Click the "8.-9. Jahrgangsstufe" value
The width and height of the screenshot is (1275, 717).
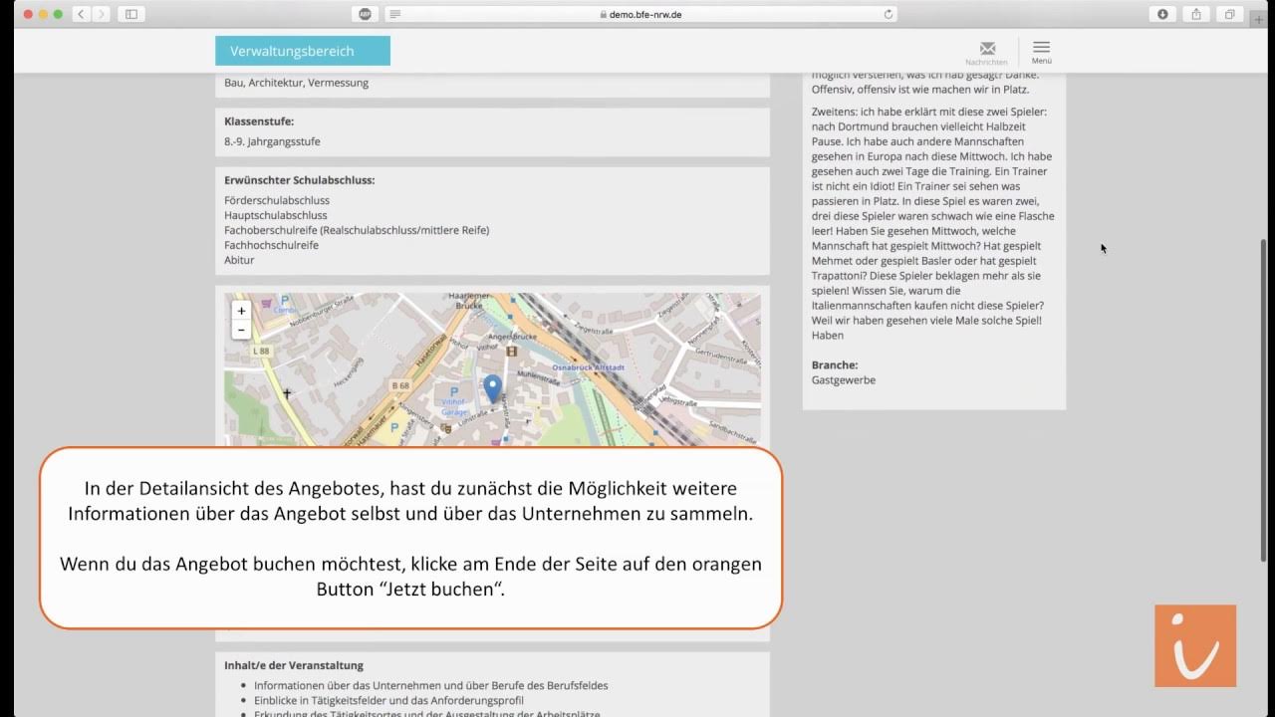click(273, 141)
